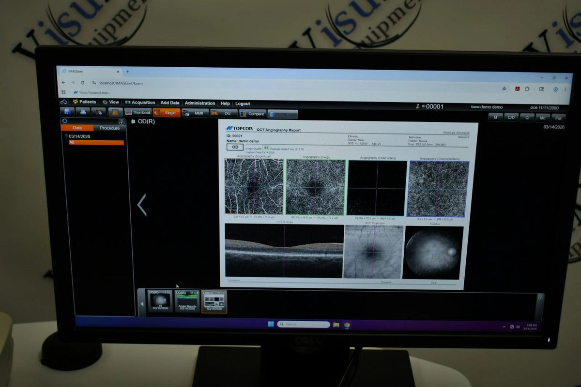Image resolution: width=581 pixels, height=387 pixels.
Task: Click the orange square icon button in toolbar
Action: pyautogui.click(x=115, y=112)
